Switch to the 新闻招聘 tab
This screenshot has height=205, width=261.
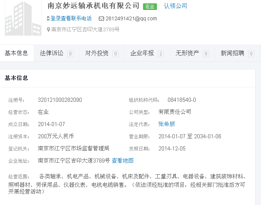[232, 53]
